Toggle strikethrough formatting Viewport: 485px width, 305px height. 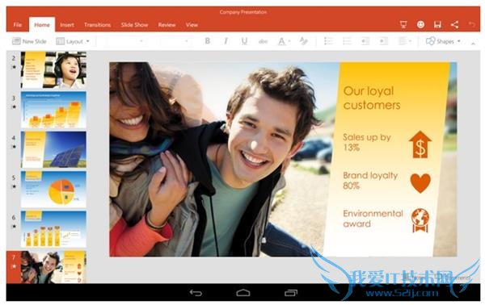click(x=263, y=41)
